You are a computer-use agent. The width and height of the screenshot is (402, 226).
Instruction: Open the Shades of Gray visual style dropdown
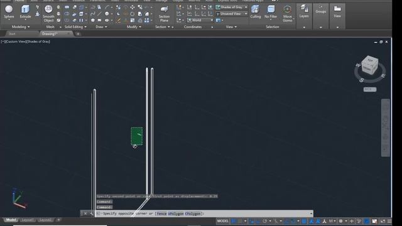click(x=232, y=7)
